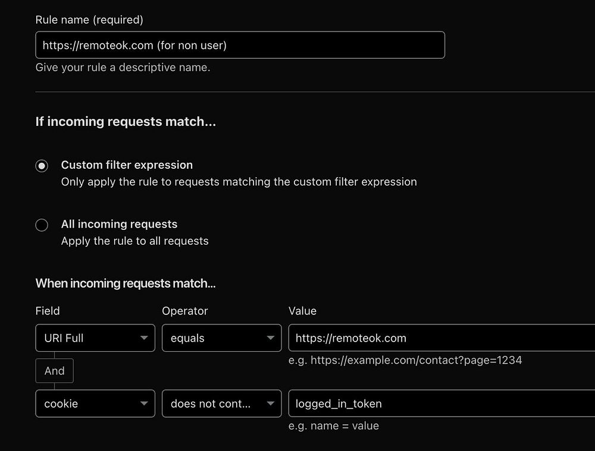This screenshot has height=451, width=595.
Task: Expand the cookie field dropdown
Action: 95,403
